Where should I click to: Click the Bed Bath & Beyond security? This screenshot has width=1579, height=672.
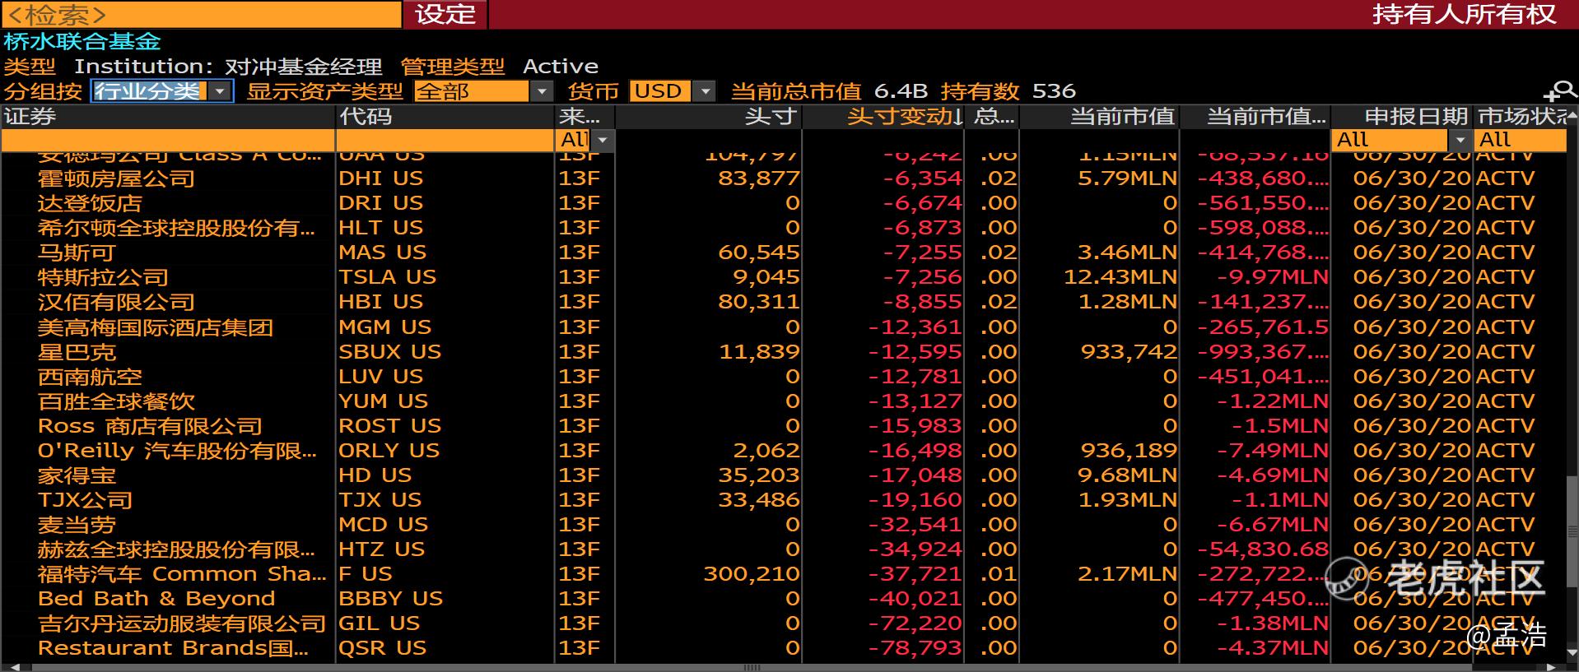click(156, 599)
